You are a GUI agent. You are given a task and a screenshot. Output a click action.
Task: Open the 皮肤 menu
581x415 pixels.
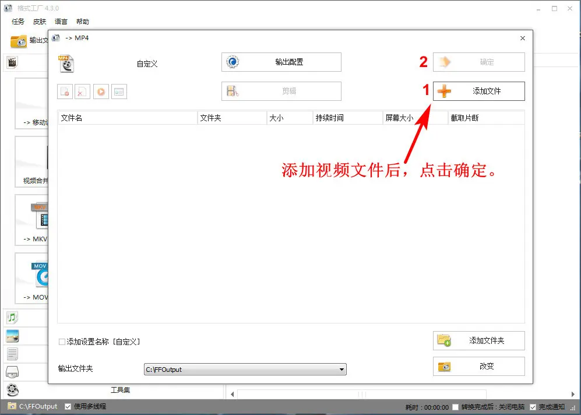tap(40, 22)
